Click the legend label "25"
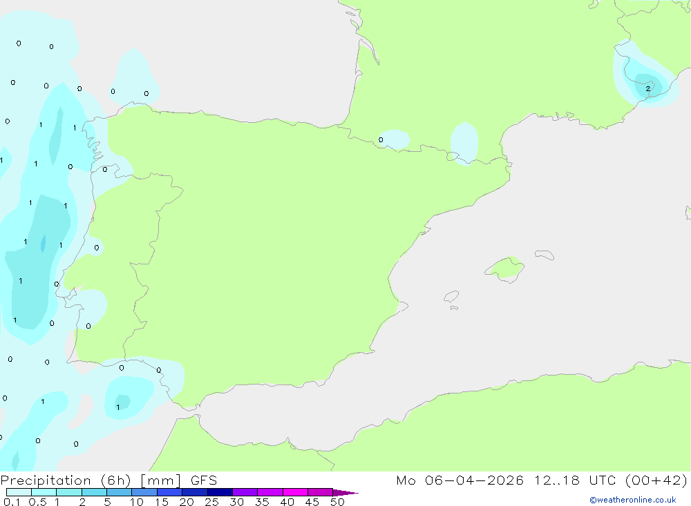Image resolution: width=691 pixels, height=506 pixels. pyautogui.click(x=211, y=502)
